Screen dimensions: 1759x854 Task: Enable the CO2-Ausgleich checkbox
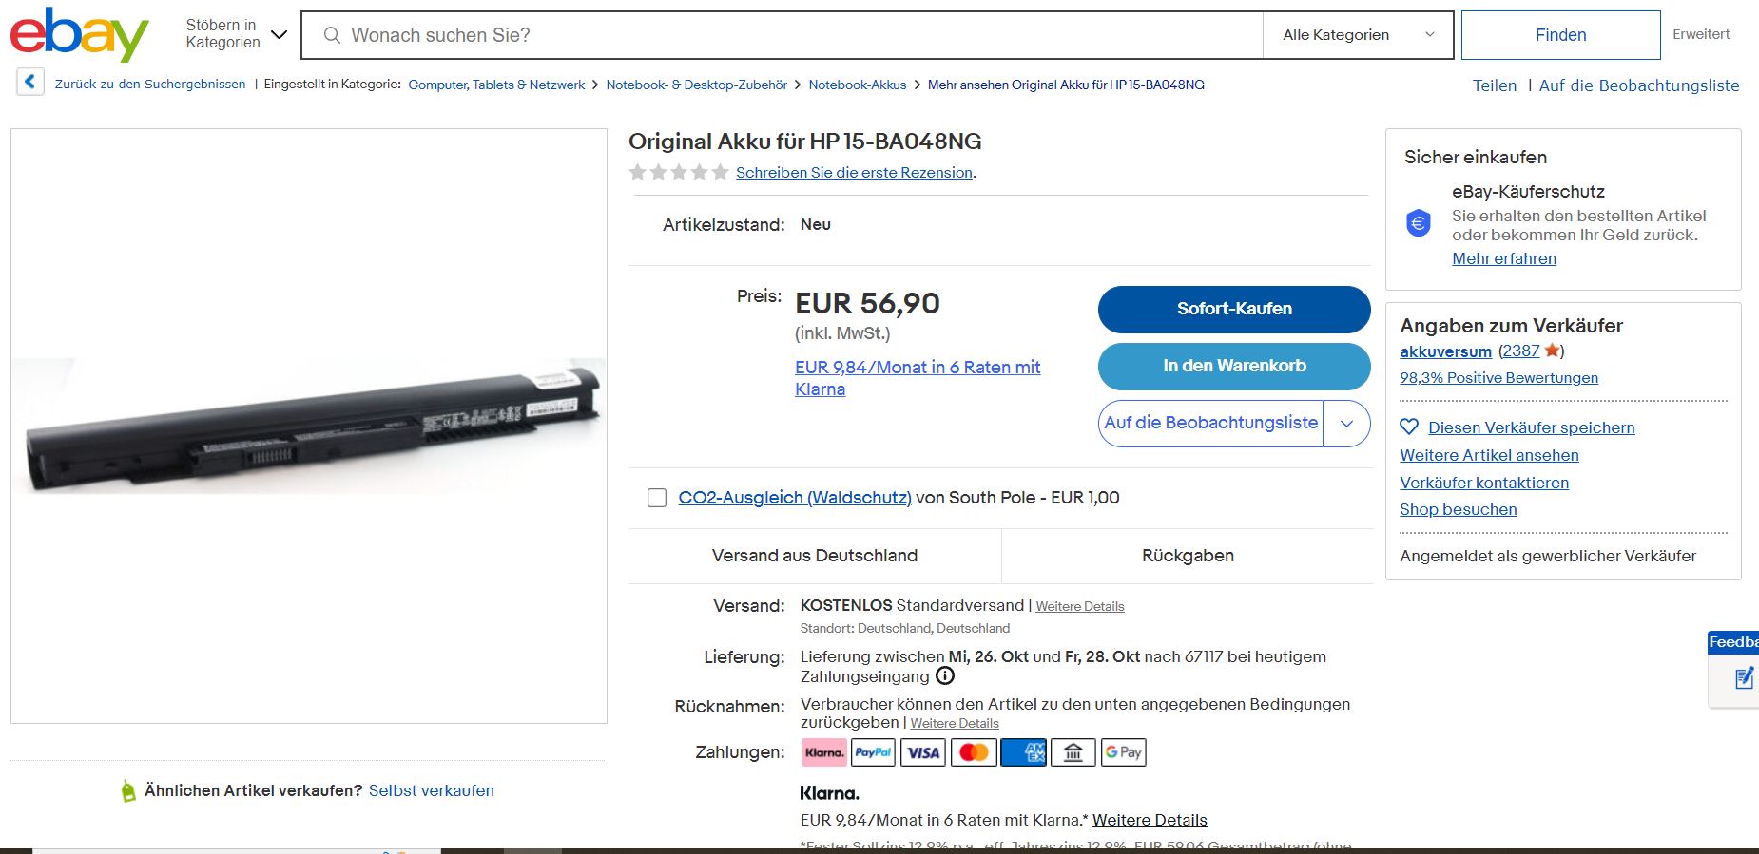tap(657, 498)
